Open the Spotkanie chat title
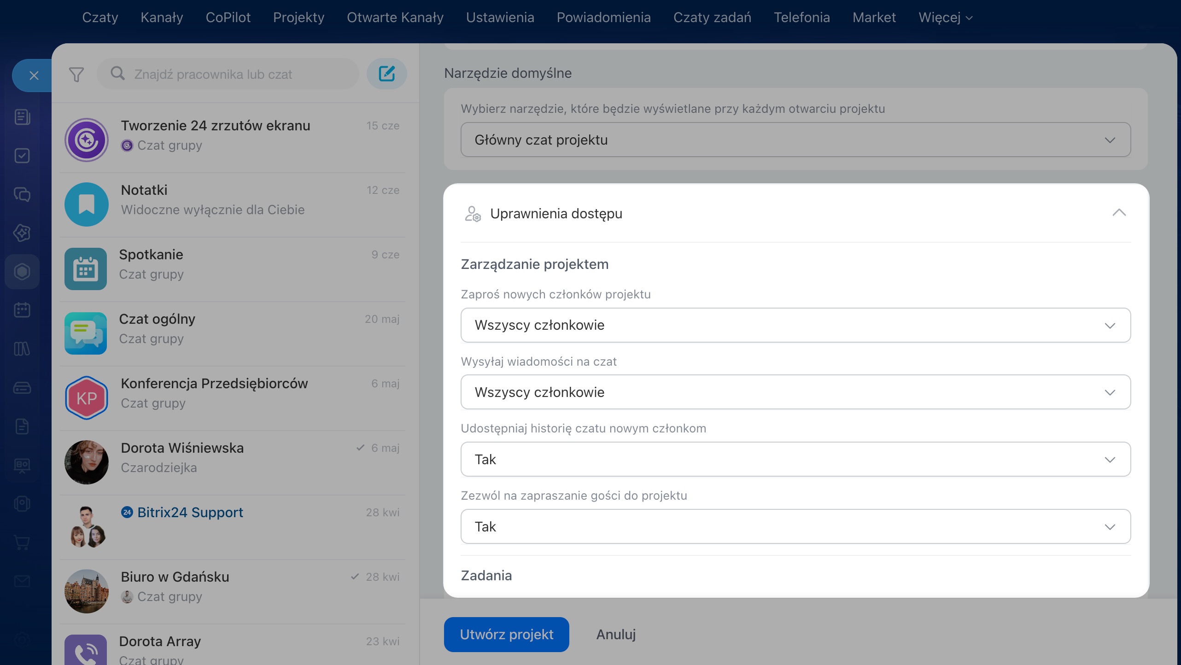The image size is (1181, 665). (x=151, y=254)
